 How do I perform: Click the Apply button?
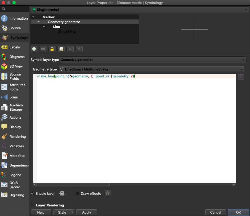pos(86,212)
